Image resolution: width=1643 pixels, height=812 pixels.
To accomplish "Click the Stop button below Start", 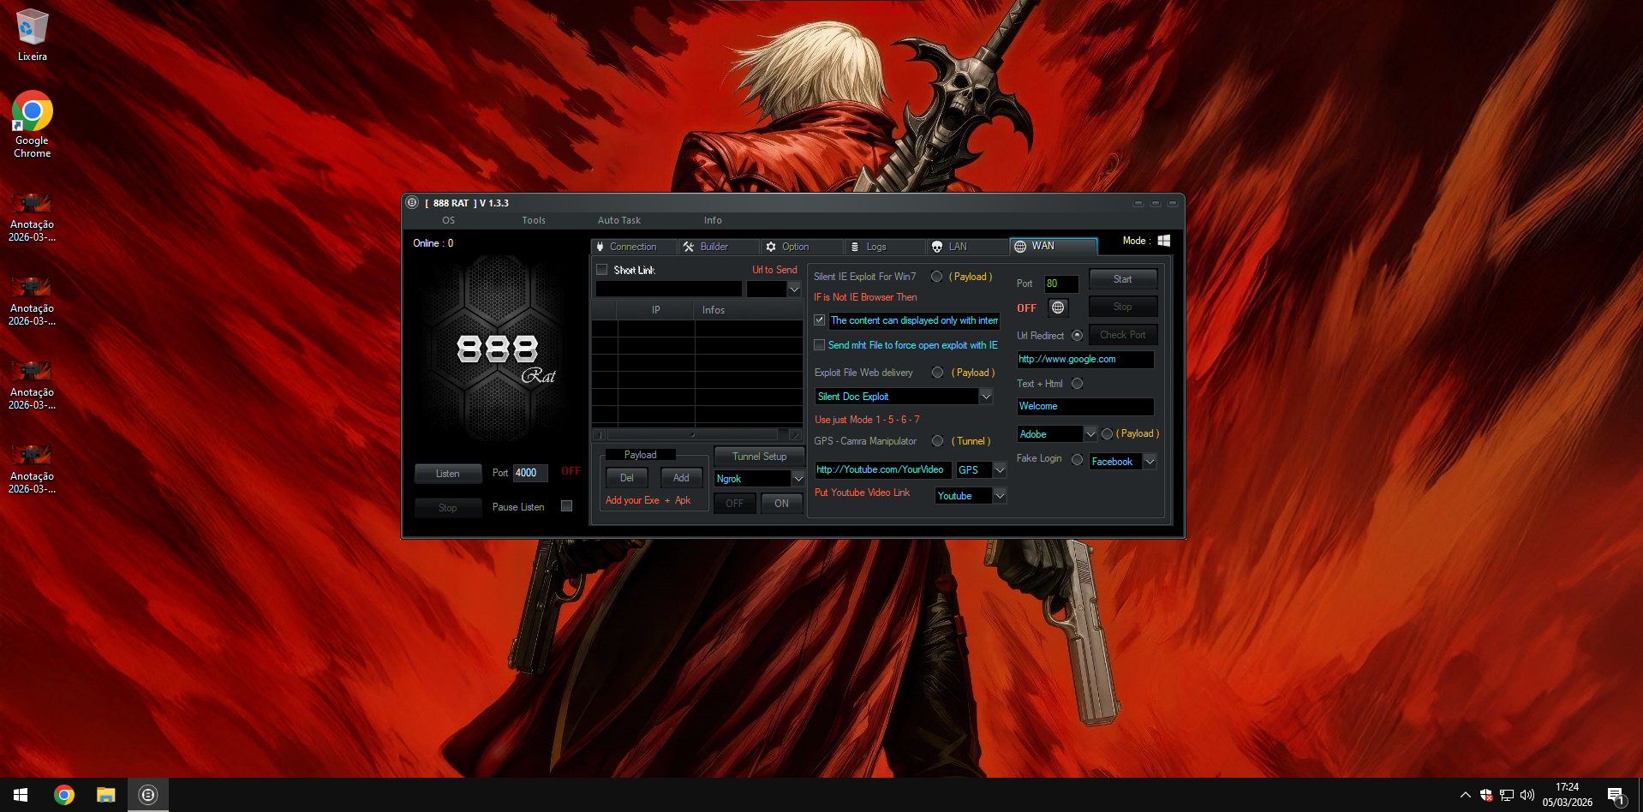I will coord(1122,307).
